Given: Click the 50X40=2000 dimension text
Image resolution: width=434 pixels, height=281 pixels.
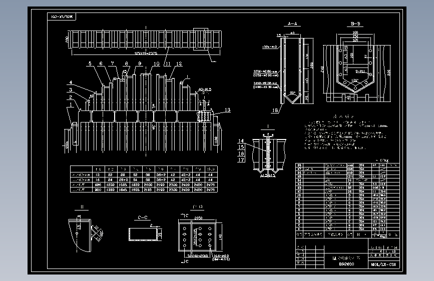Looking at the screenshot, I should 198,256.
